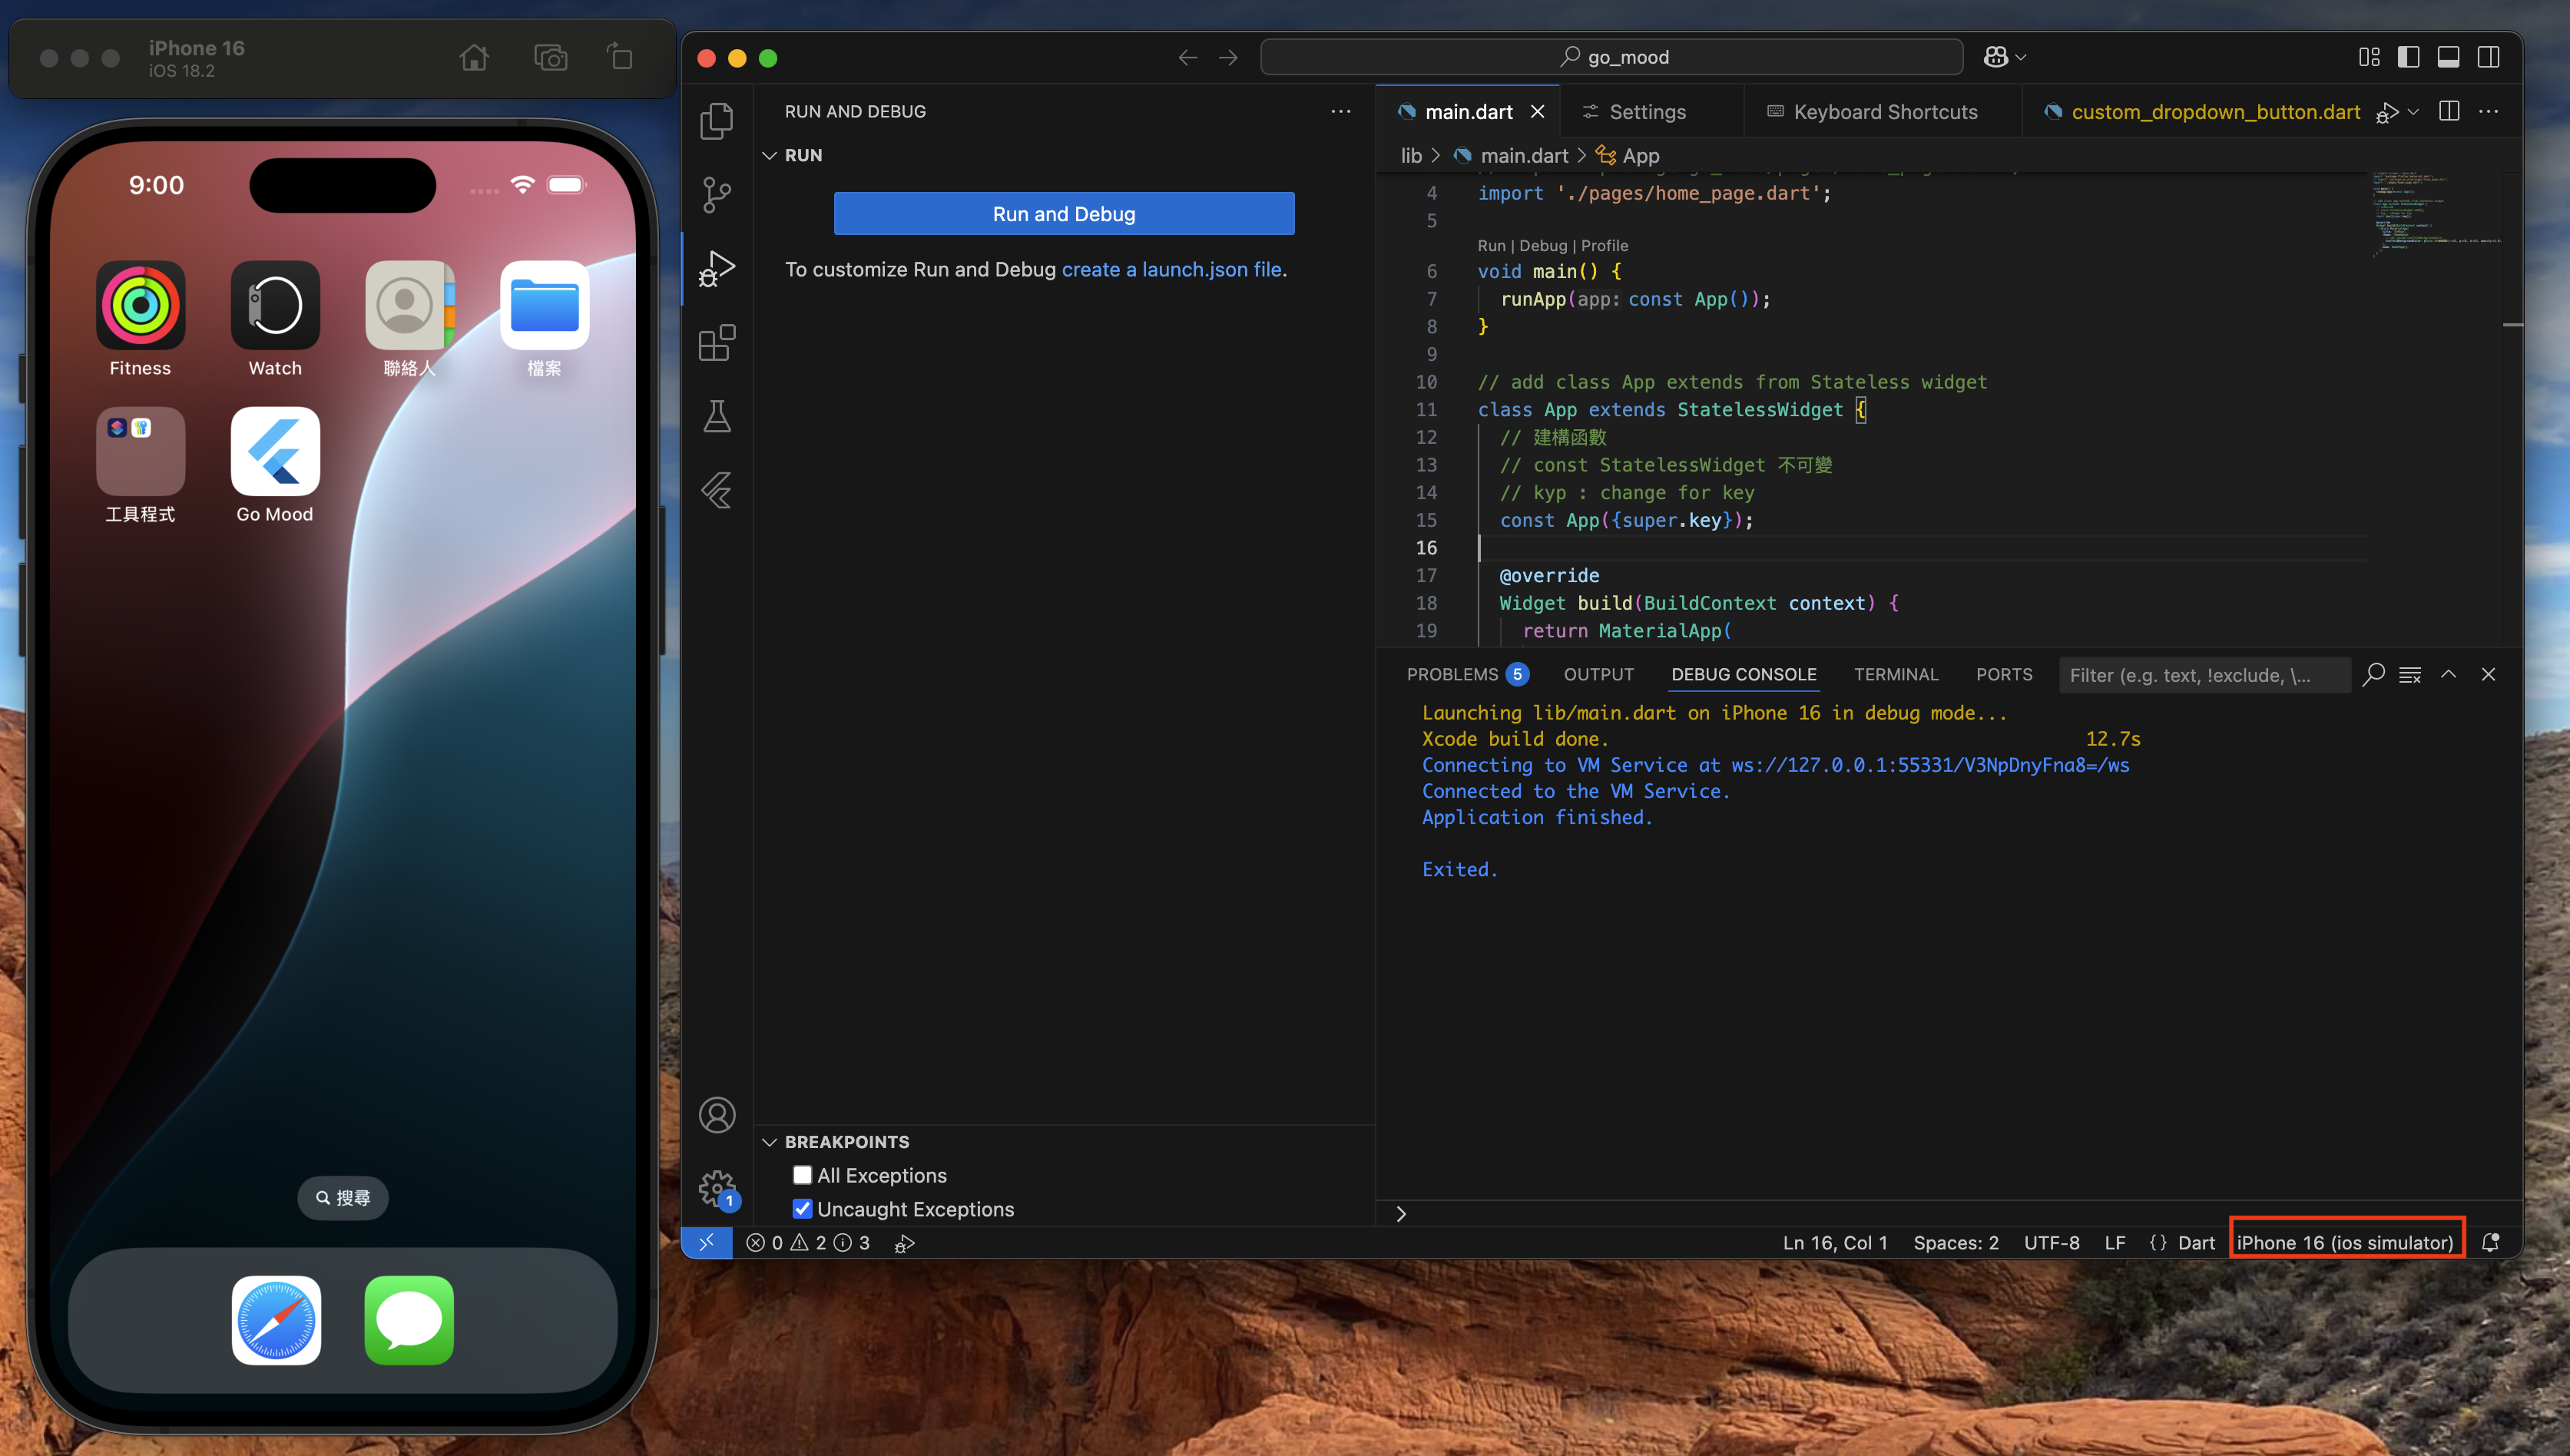The width and height of the screenshot is (2570, 1456).
Task: Click the Run and Debug button
Action: coord(1063,214)
